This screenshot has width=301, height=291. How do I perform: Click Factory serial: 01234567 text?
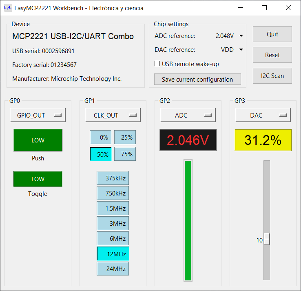click(x=44, y=65)
